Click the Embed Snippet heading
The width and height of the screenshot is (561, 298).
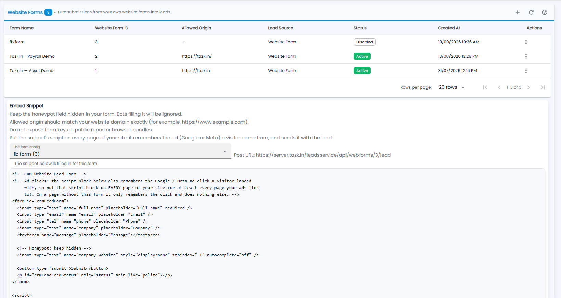coord(26,106)
